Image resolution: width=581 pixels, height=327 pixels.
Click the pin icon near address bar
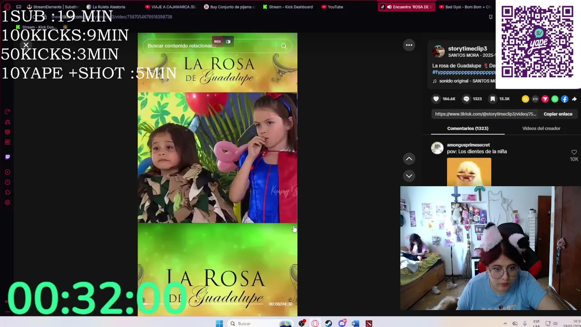[x=490, y=17]
